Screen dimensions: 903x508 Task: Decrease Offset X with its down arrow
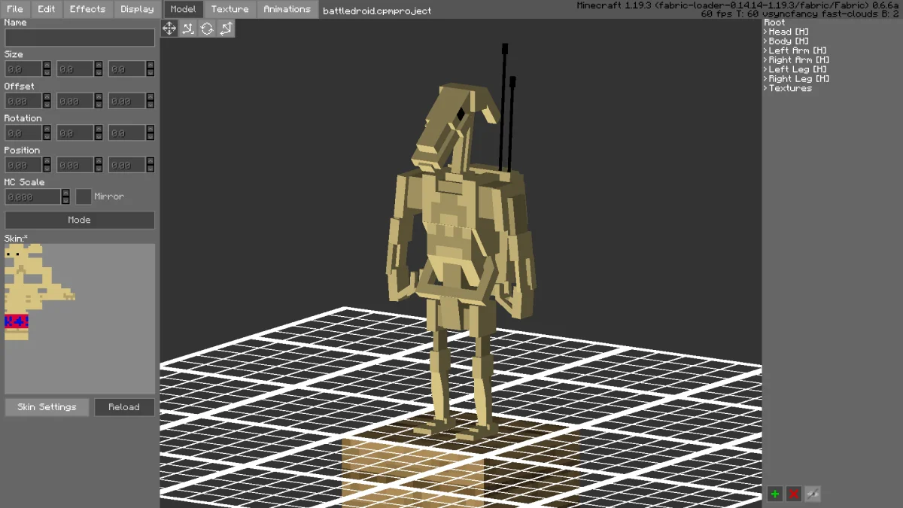pos(47,105)
